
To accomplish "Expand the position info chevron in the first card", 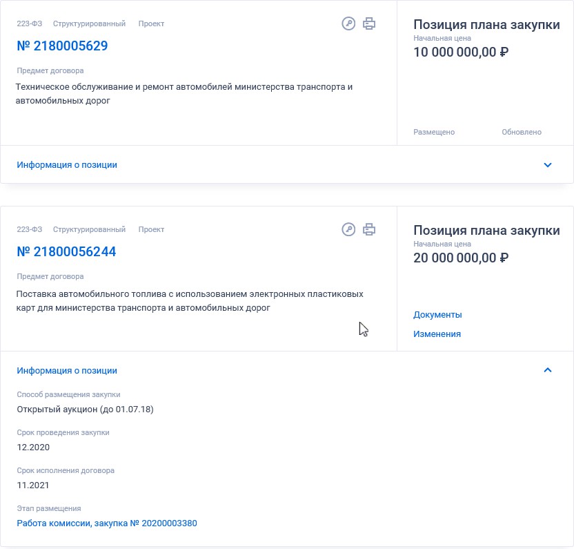I will pos(548,165).
